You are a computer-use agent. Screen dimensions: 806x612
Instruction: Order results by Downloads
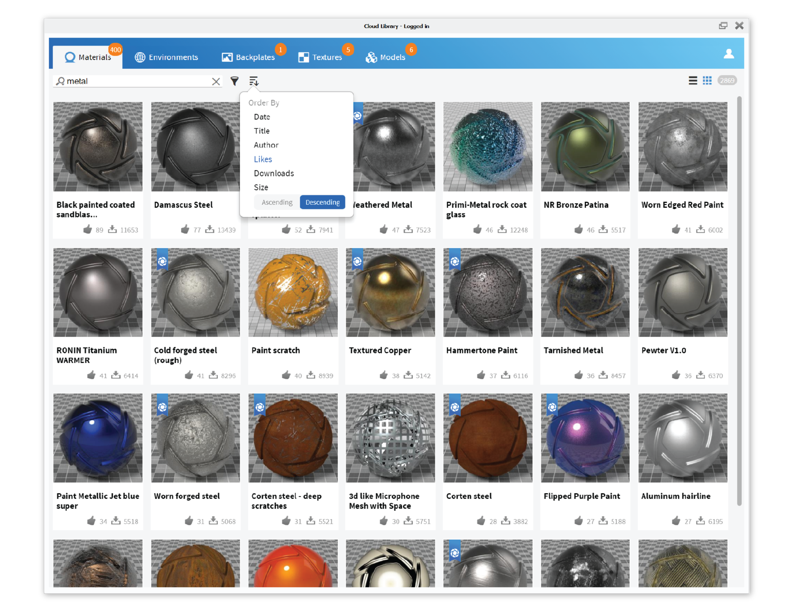coord(274,173)
